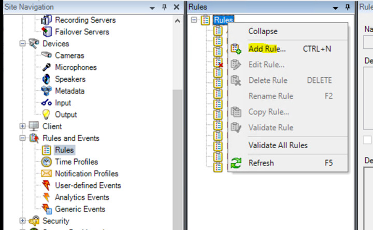Select User-defined Events tree item
Image resolution: width=373 pixels, height=230 pixels.
[x=88, y=185]
